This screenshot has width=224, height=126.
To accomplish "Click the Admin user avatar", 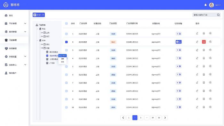I will [x=212, y=5].
